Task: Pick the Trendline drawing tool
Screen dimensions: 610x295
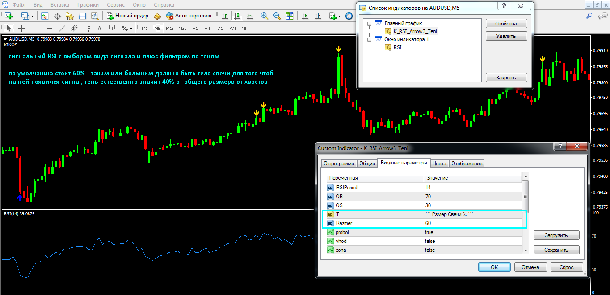Action: coord(62,29)
